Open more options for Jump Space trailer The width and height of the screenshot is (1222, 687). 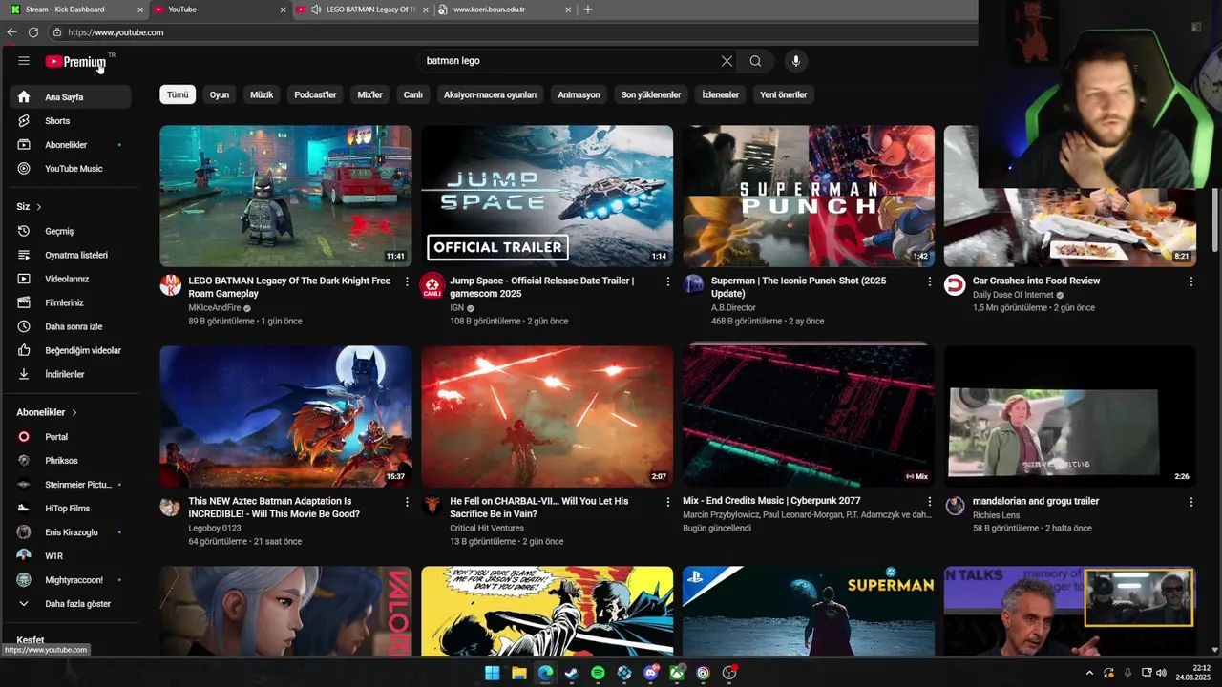pyautogui.click(x=667, y=281)
